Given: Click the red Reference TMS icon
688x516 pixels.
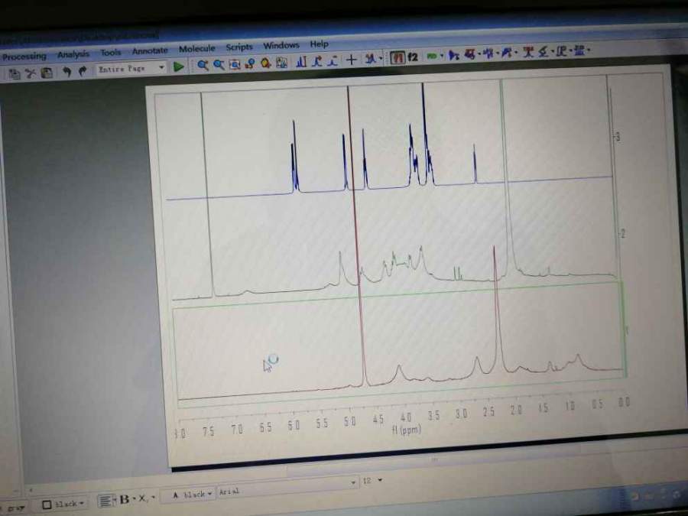Looking at the screenshot, I should (x=528, y=52).
